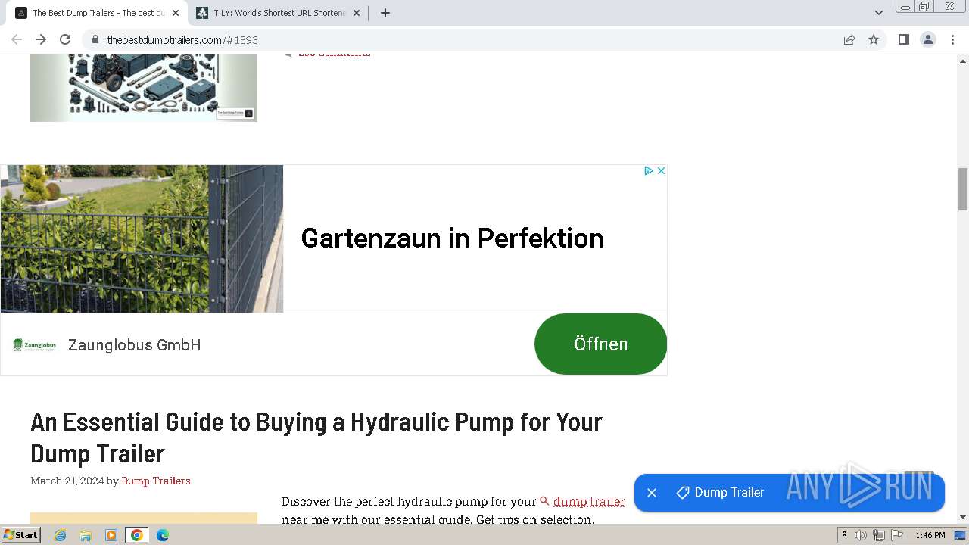Open the Dump Trailers author link
Image resolution: width=969 pixels, height=545 pixels.
tap(156, 481)
